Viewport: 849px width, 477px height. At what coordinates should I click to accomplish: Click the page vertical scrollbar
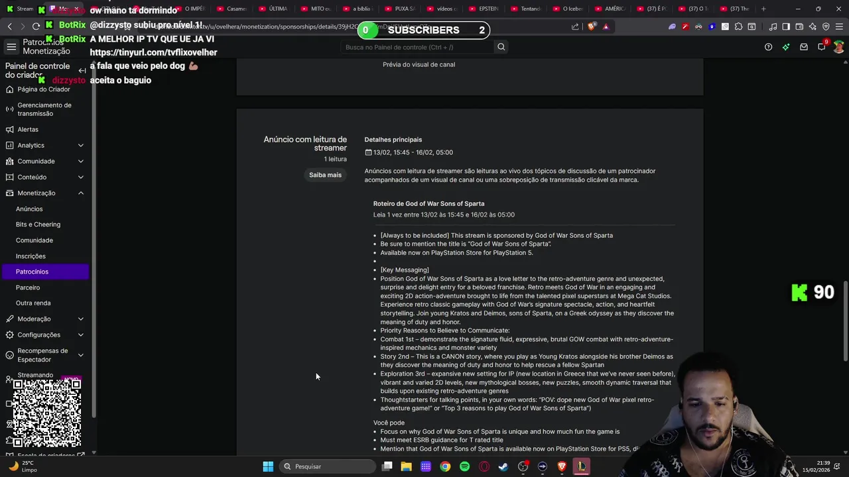tap(845, 321)
